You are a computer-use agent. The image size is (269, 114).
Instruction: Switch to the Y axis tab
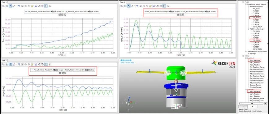click(x=252, y=107)
